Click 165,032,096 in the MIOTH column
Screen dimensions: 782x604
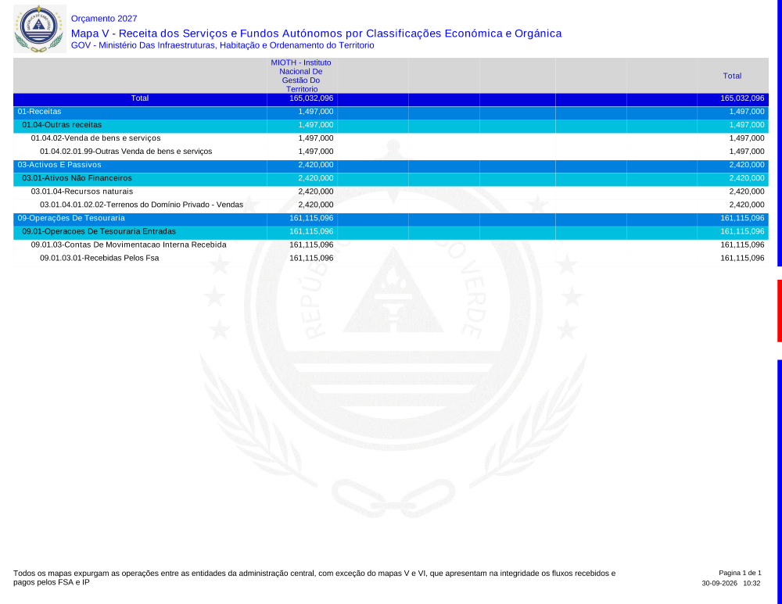tap(311, 98)
